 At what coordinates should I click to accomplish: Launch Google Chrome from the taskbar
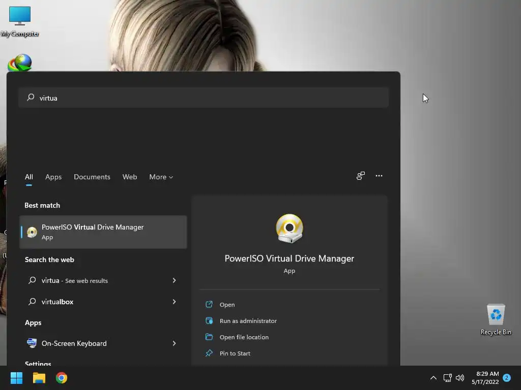coord(62,378)
